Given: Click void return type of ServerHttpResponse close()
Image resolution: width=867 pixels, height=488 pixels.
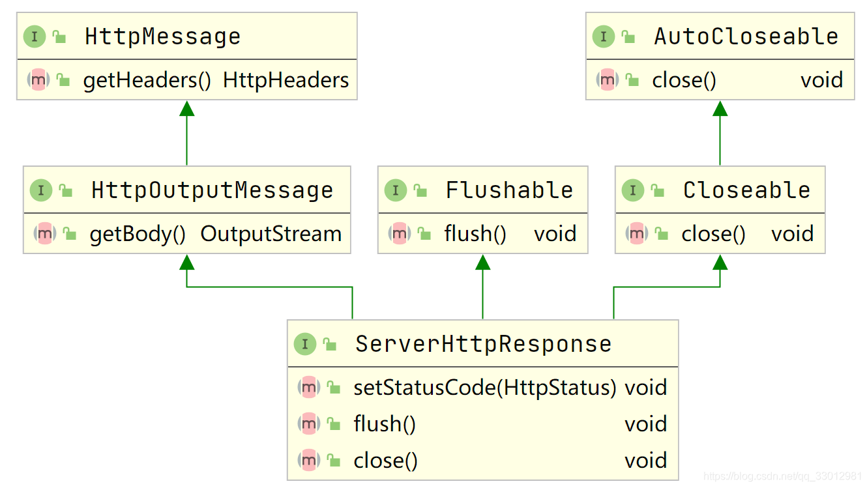Looking at the screenshot, I should coord(646,461).
